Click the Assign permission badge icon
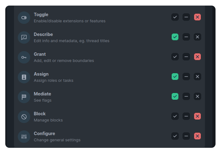This screenshot has width=223, height=154. pos(24,77)
